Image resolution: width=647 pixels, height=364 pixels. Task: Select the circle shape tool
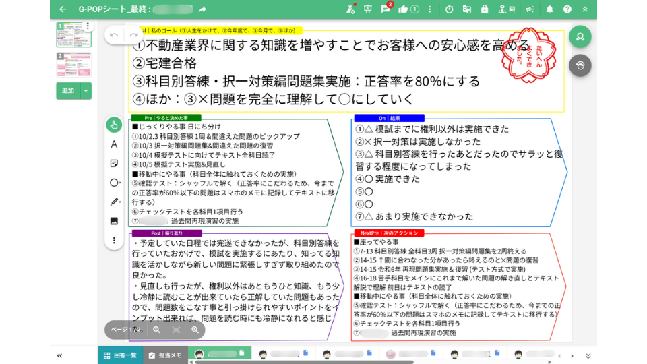[x=115, y=183]
